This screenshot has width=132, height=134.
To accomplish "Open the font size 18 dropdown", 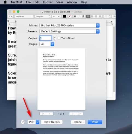I will [56, 16].
